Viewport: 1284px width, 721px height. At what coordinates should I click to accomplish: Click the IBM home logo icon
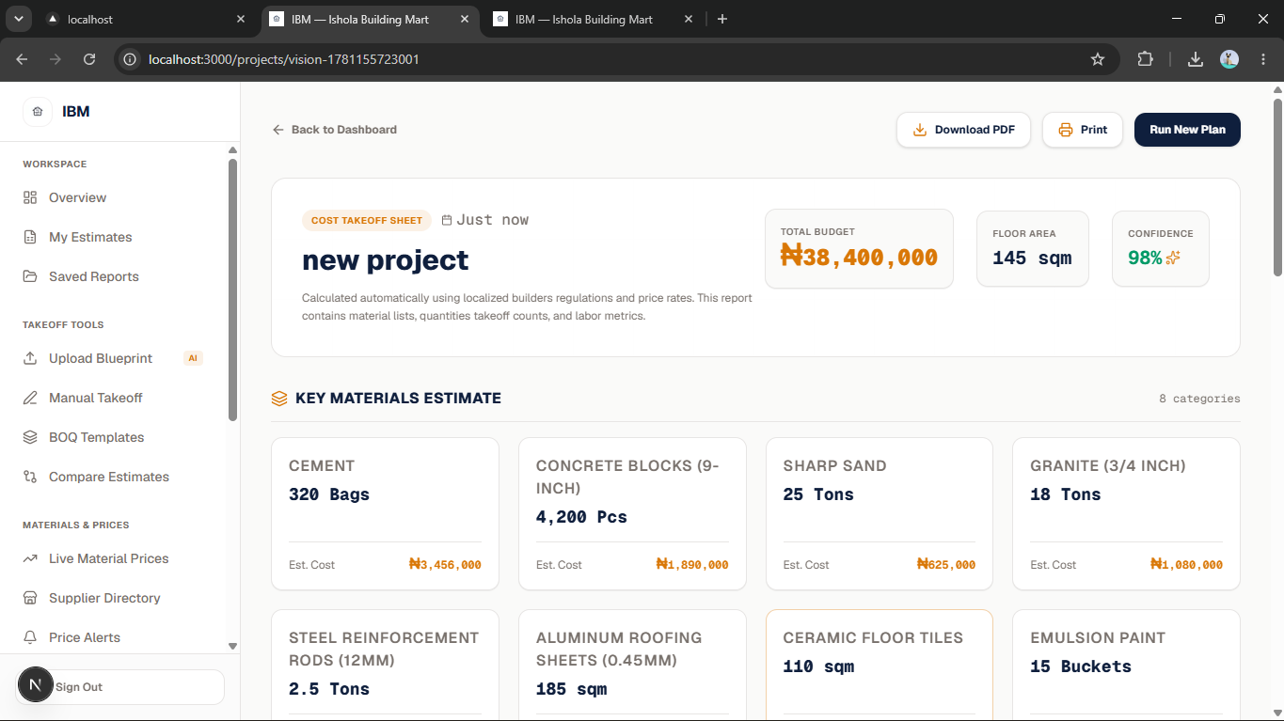38,112
